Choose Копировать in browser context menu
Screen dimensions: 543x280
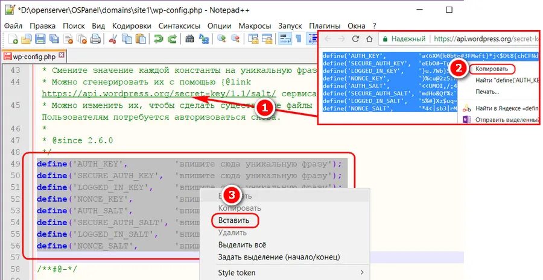click(x=491, y=69)
